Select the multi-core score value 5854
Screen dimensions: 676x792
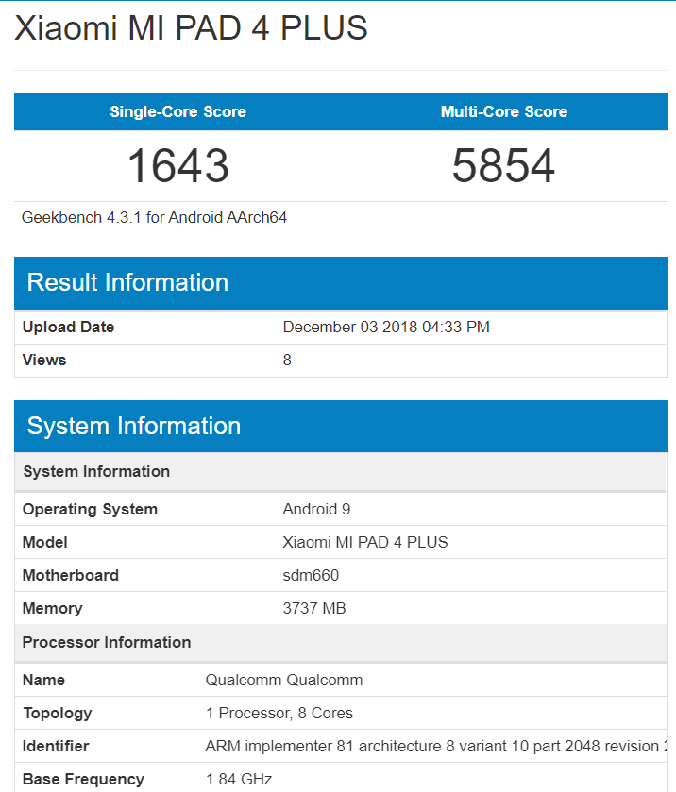tap(503, 166)
